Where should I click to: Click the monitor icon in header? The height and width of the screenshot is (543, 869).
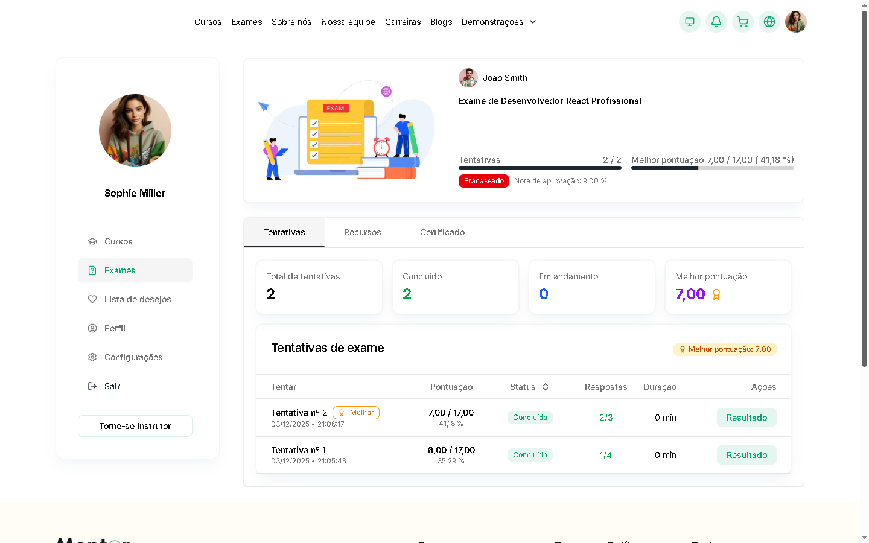point(689,22)
